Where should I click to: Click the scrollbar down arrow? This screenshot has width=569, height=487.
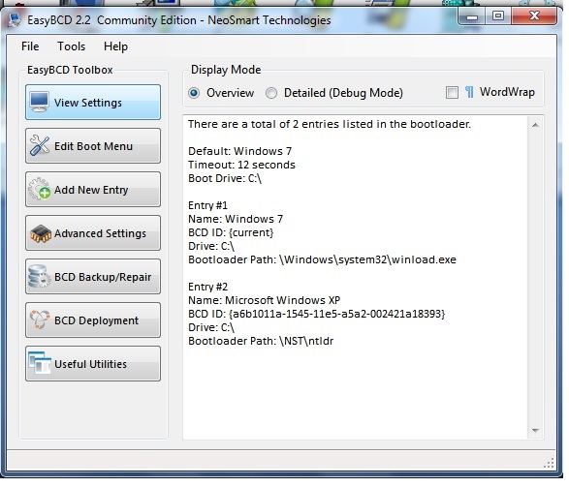click(535, 431)
